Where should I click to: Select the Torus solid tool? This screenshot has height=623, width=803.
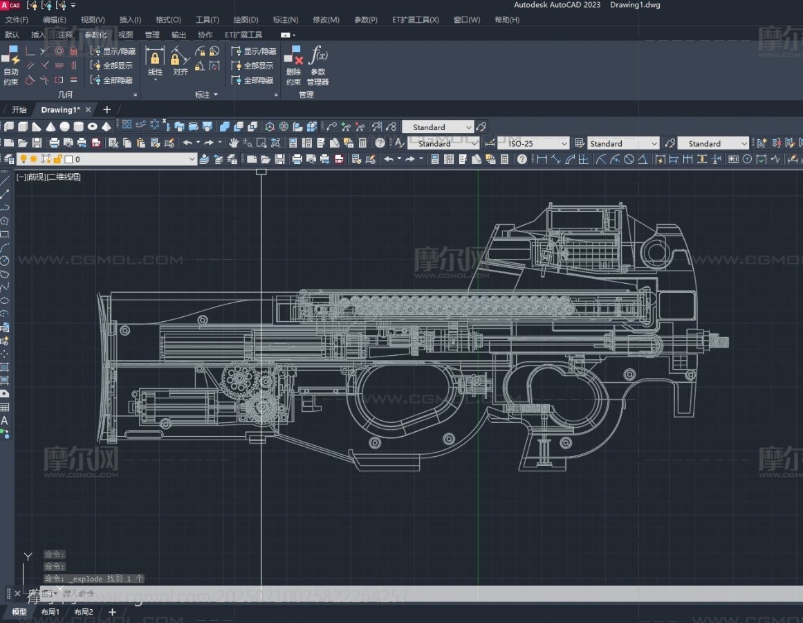(x=92, y=127)
